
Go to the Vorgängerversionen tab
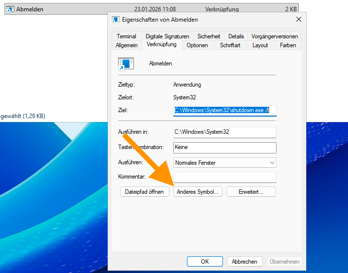(274, 36)
